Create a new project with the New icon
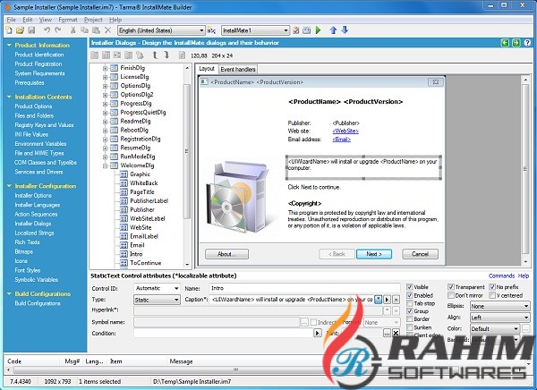This screenshot has width=537, height=390. tap(9, 30)
